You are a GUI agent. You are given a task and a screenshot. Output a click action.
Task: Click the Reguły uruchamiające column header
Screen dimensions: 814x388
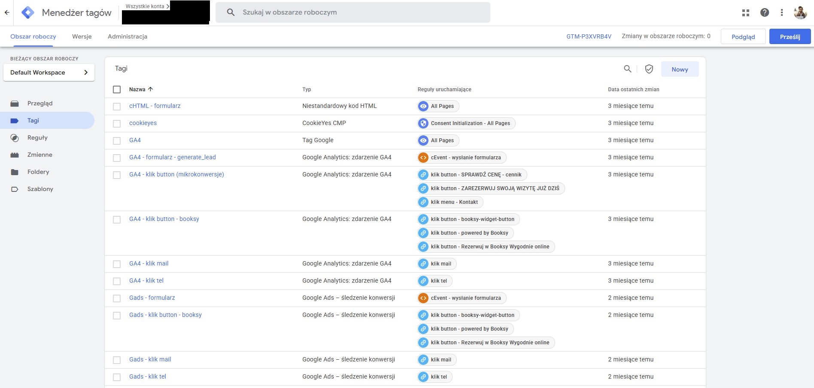click(444, 90)
